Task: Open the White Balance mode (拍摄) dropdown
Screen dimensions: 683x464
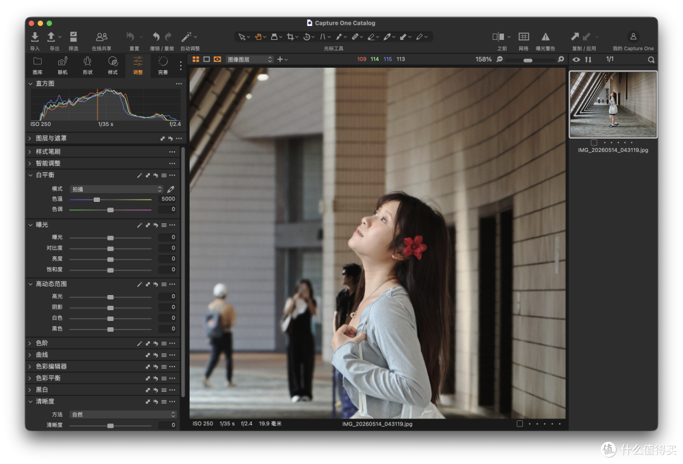Action: [x=117, y=189]
